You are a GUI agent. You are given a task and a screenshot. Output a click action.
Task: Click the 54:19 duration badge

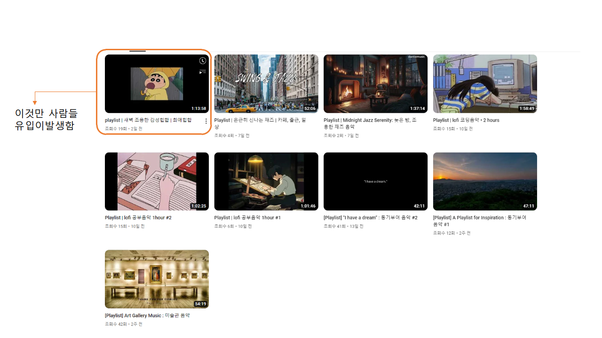[200, 304]
